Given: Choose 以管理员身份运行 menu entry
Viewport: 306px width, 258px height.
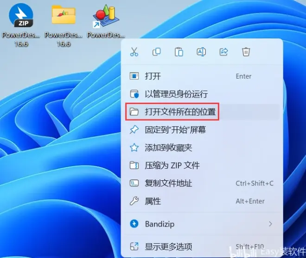Looking at the screenshot, I should pyautogui.click(x=202, y=94).
